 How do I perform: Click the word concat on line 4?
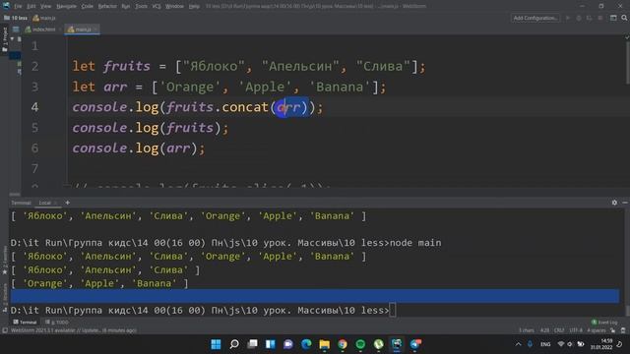coord(245,107)
